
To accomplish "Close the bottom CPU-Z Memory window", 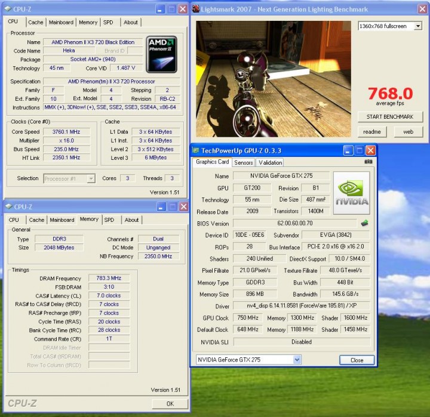I will (183, 207).
